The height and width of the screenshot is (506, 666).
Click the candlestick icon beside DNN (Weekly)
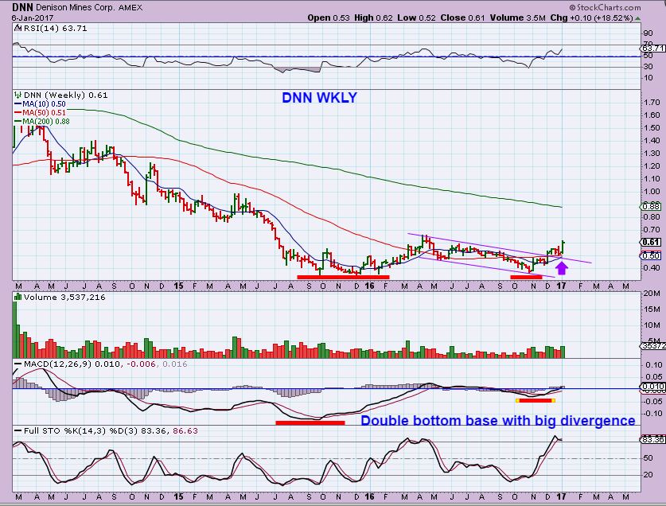(x=18, y=95)
